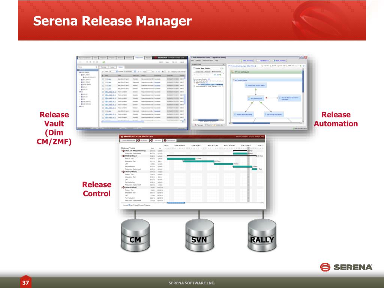The image size is (384, 288).
Task: Click the filter funnel icon above the area tree
Action: [x=96, y=67]
